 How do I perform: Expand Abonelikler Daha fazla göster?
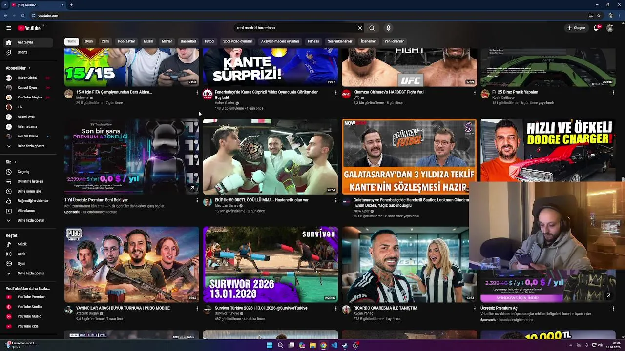[x=27, y=146]
